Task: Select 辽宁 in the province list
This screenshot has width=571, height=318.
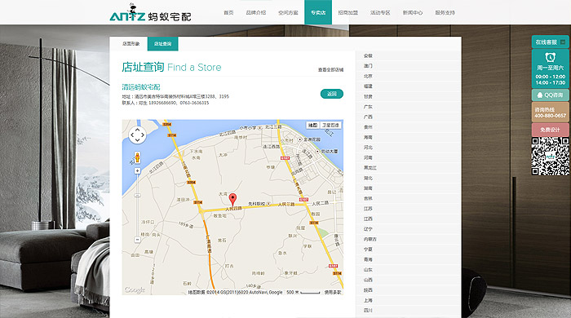Action: [x=368, y=229]
